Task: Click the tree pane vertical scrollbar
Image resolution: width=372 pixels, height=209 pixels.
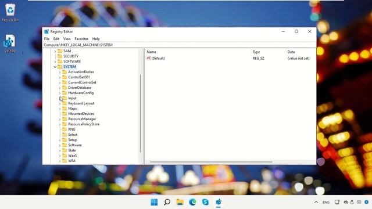Action: (141, 113)
